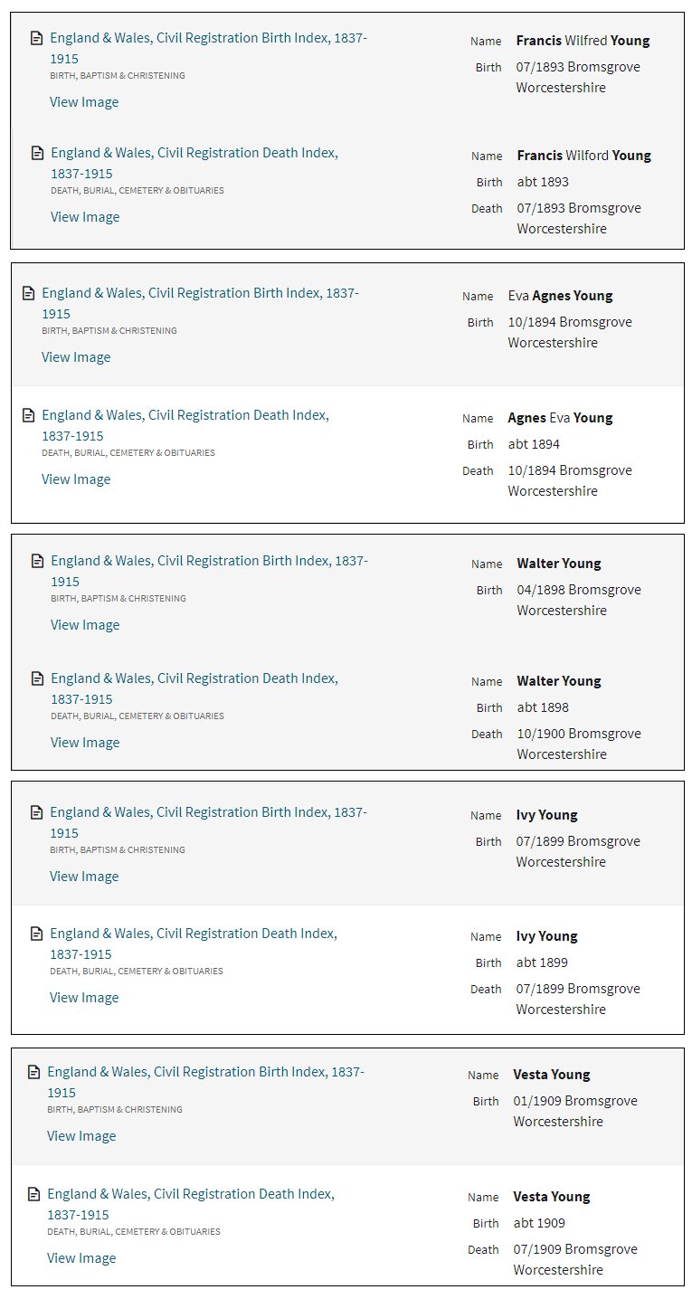Click record icon beside Eva Agnes Young birth index
692x1299 pixels.
(28, 293)
